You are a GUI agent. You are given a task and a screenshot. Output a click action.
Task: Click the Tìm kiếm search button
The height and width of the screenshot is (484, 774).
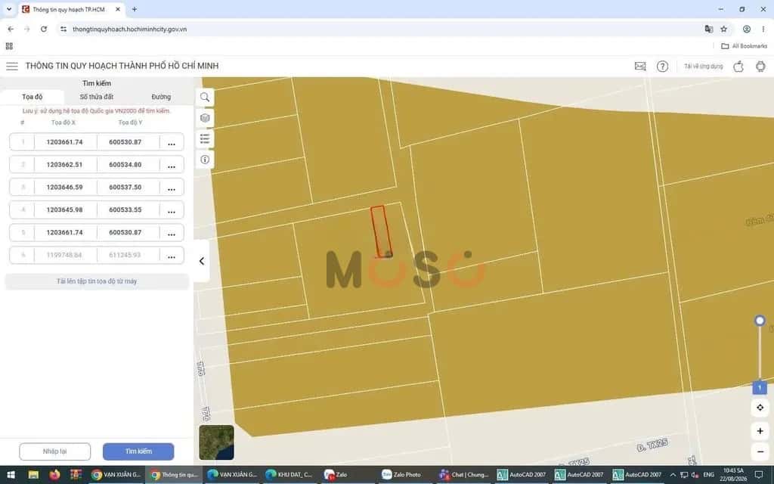click(x=138, y=451)
